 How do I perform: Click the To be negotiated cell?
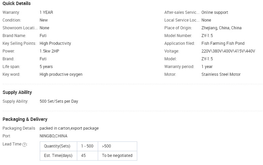coord(117,156)
